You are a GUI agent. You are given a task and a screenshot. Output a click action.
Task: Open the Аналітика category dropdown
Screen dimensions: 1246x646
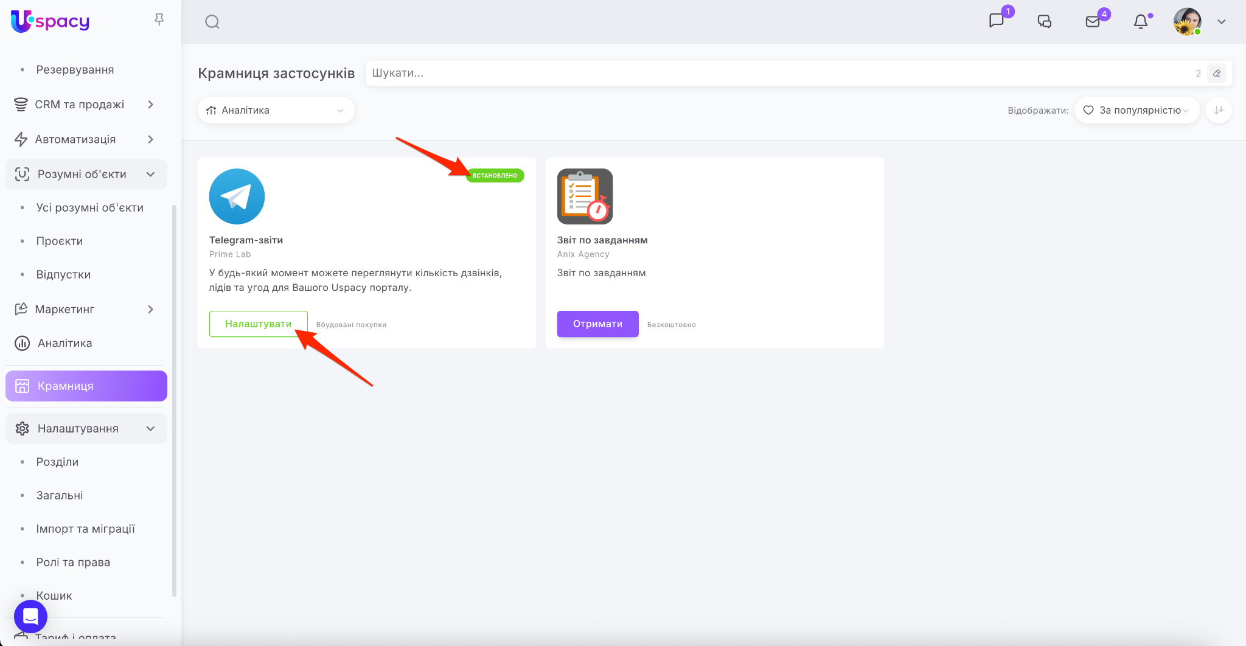click(x=276, y=110)
